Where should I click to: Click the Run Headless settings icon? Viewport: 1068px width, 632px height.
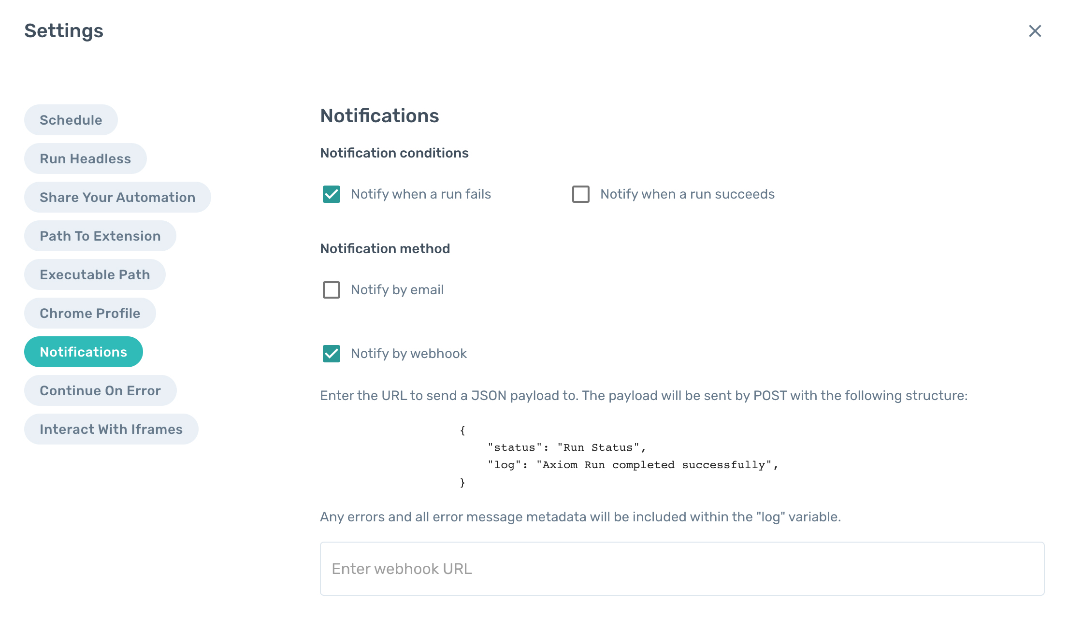tap(85, 158)
